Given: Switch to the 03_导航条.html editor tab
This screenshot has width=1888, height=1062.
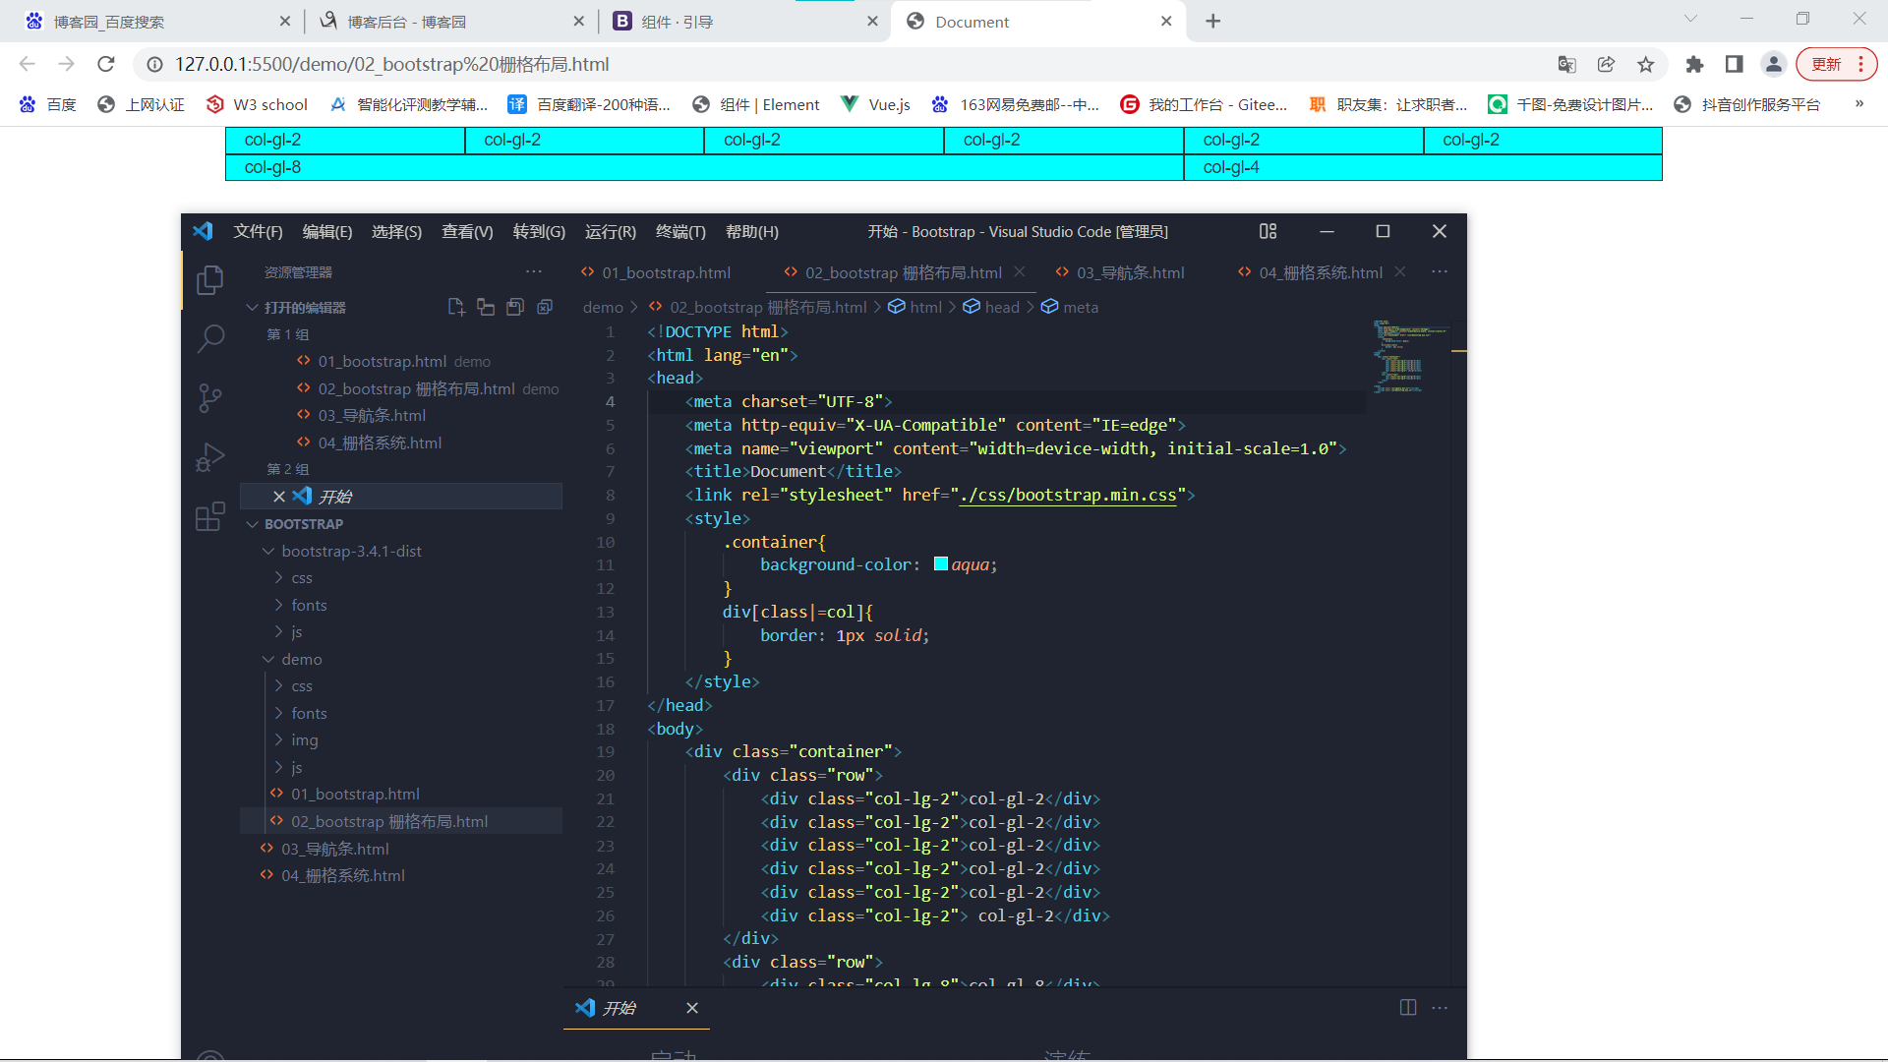Looking at the screenshot, I should 1130,273.
